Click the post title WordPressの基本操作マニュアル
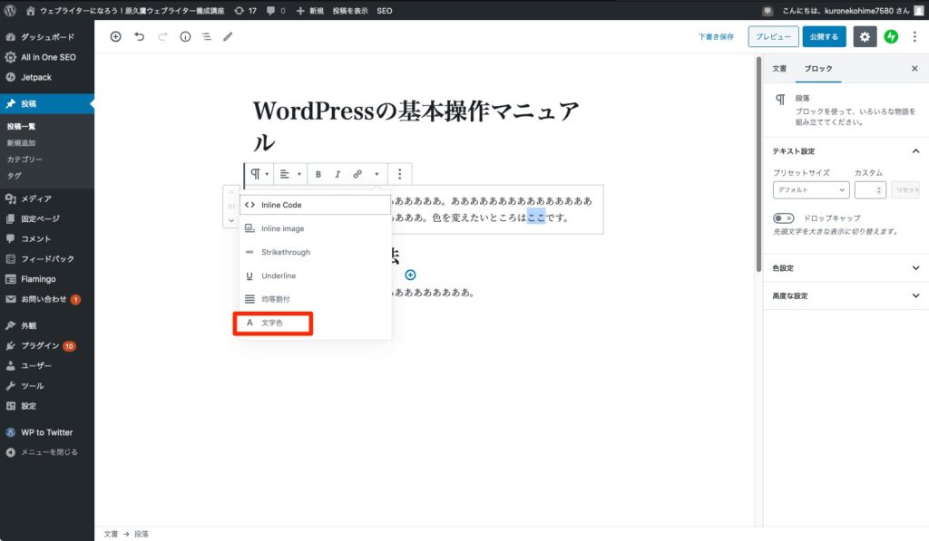This screenshot has height=541, width=929. click(416, 126)
